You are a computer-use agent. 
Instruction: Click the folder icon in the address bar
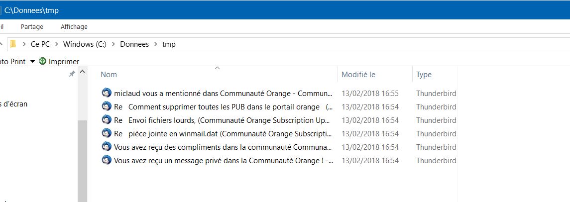(13, 44)
